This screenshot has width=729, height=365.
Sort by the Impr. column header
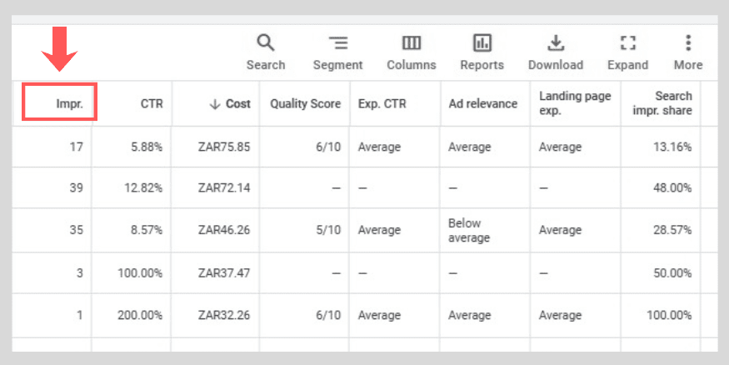coord(69,103)
